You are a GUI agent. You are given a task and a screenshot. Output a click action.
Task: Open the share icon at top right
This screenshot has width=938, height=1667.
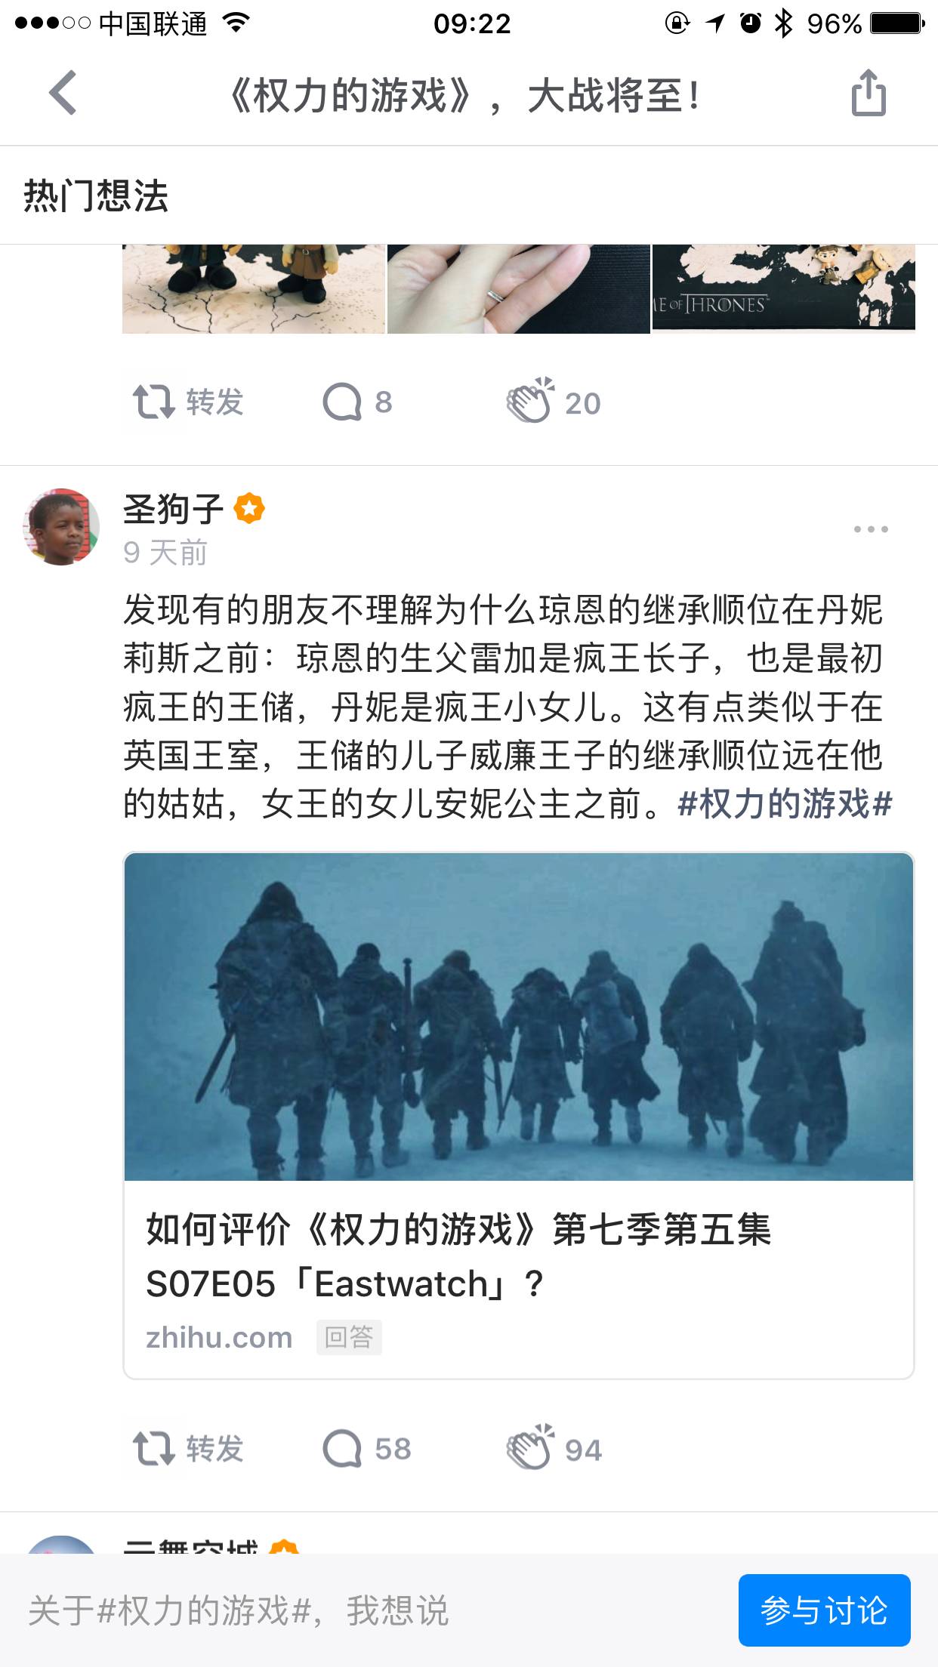(x=869, y=93)
